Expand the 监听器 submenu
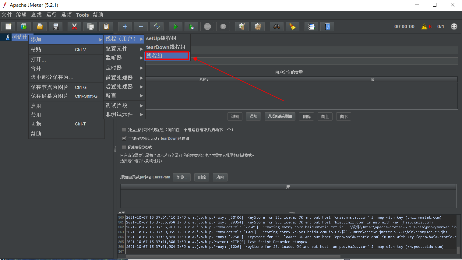Image resolution: width=462 pixels, height=260 pixels. pos(124,58)
